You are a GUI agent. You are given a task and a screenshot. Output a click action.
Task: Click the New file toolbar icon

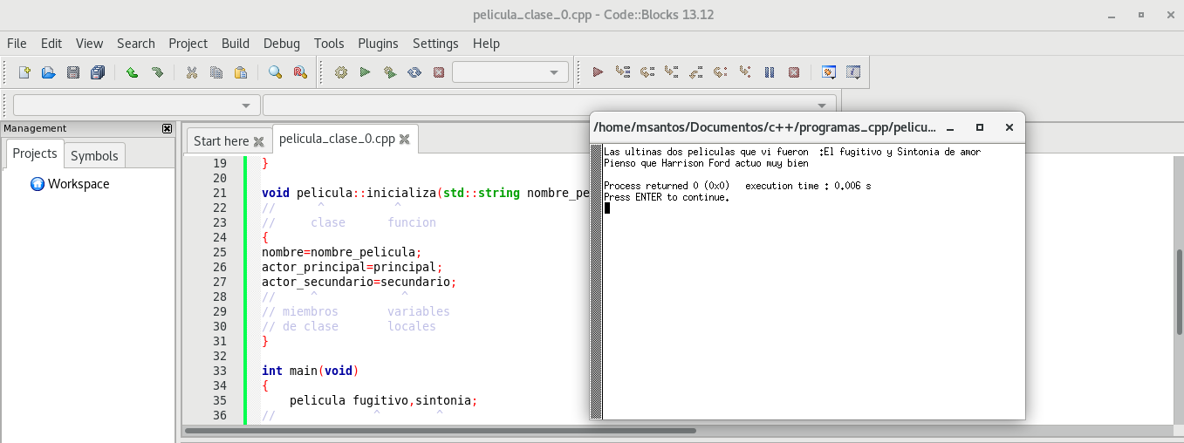24,72
